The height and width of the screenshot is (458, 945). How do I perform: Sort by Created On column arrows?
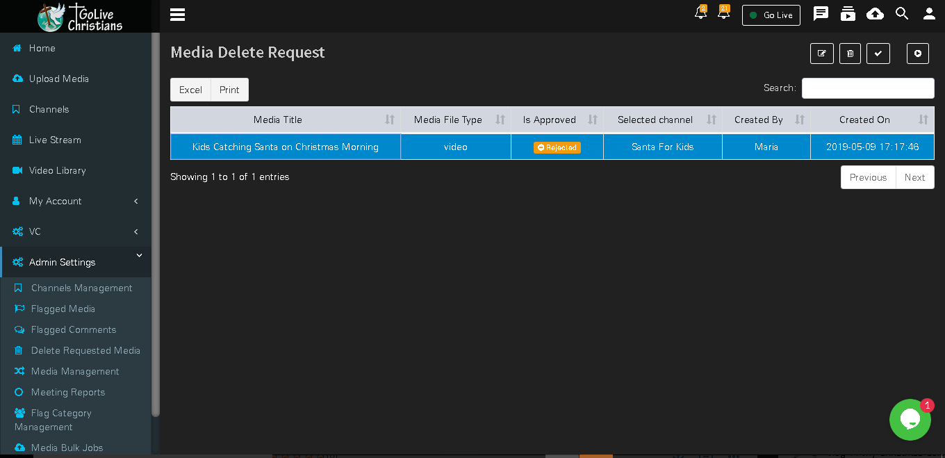click(x=923, y=120)
